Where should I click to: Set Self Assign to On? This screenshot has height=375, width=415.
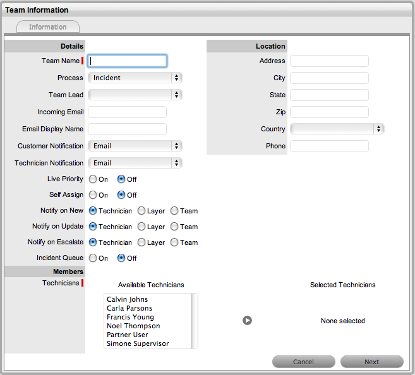(93, 195)
